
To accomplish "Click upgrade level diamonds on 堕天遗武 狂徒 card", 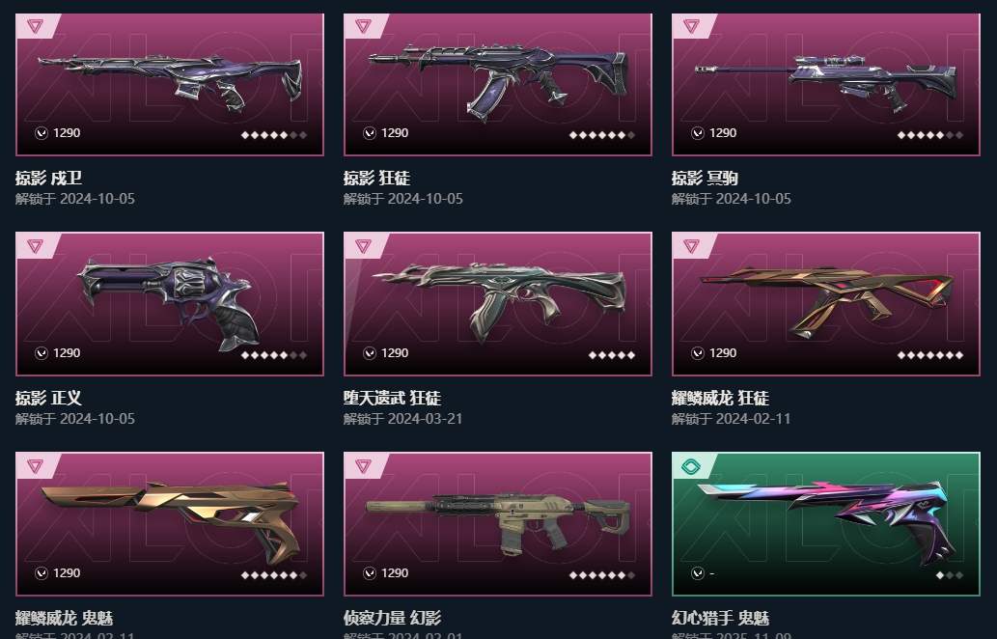I will [x=612, y=355].
